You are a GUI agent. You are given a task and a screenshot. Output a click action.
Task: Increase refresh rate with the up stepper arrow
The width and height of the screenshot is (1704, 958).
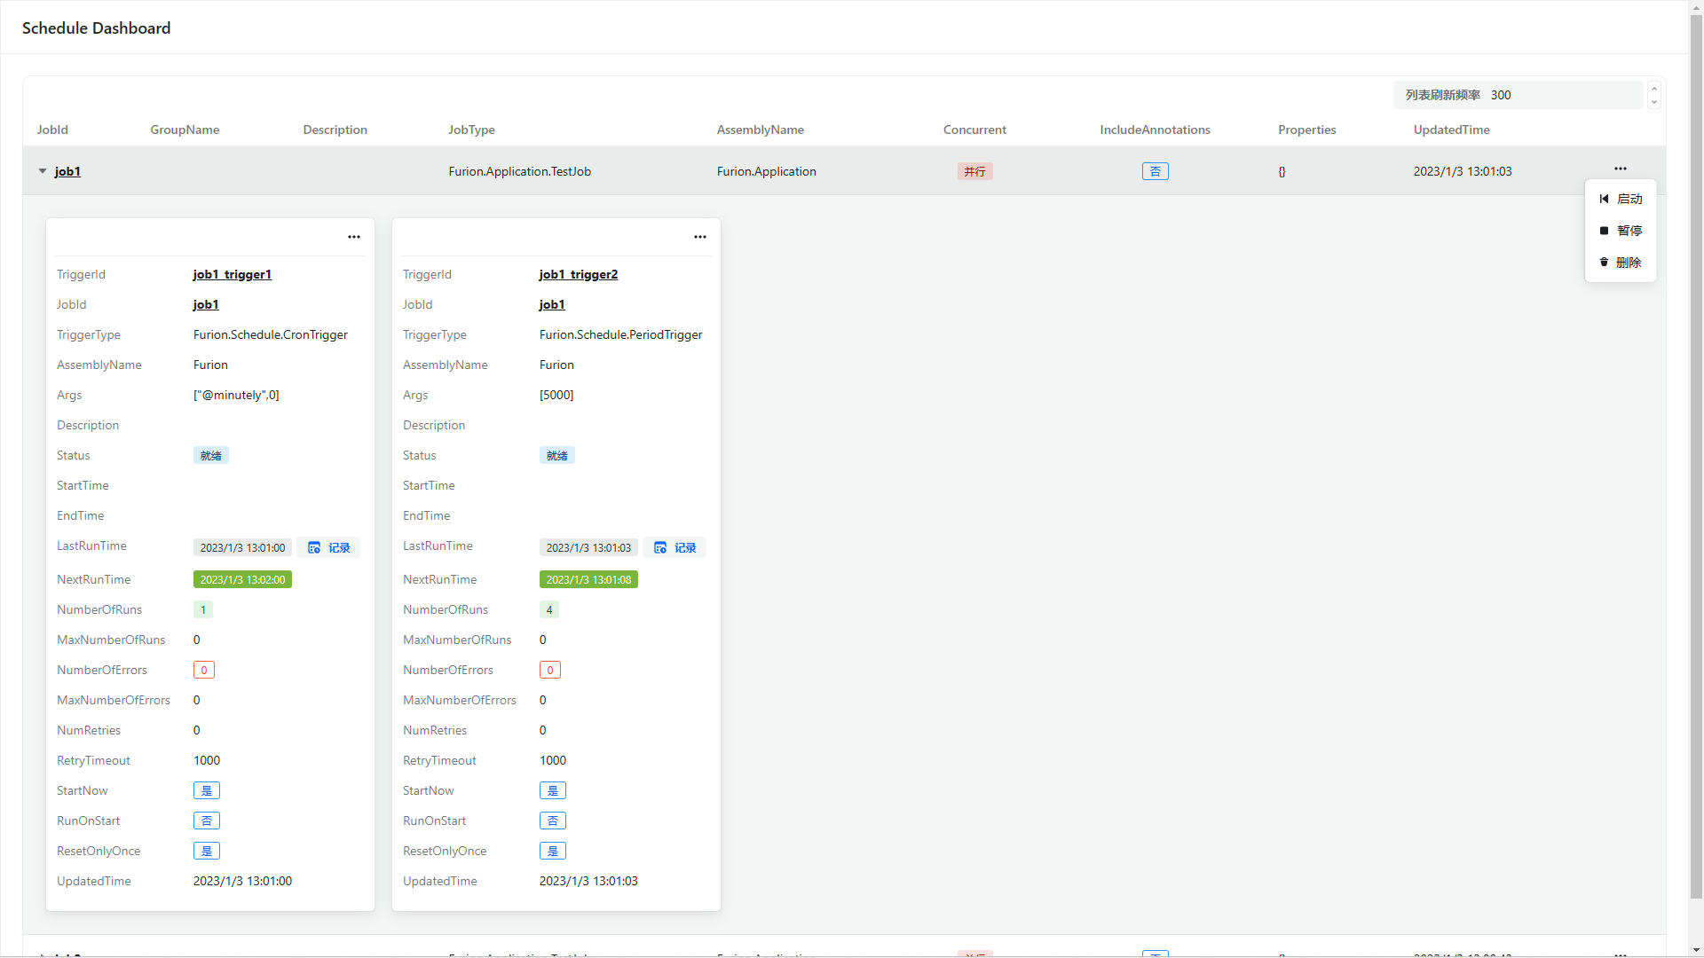pos(1653,89)
